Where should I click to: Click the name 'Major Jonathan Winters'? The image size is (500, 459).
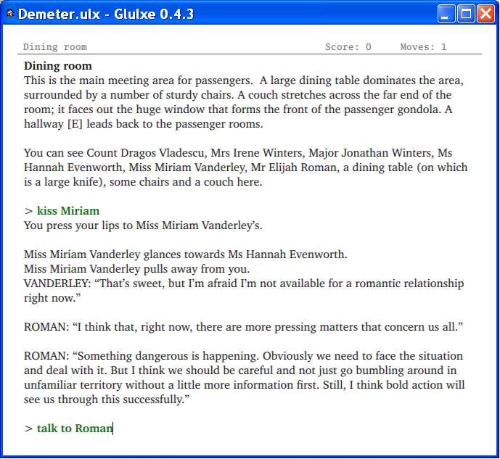tap(371, 153)
